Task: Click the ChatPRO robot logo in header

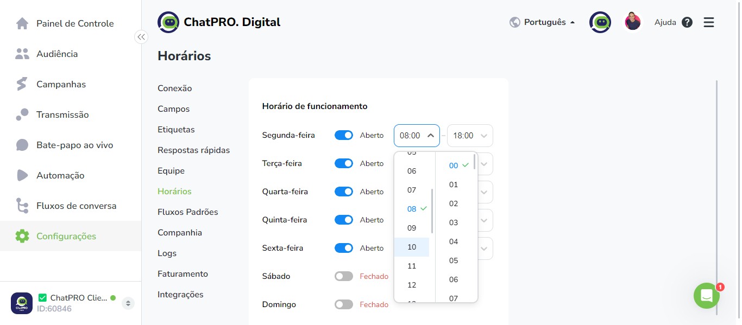Action: pyautogui.click(x=168, y=22)
